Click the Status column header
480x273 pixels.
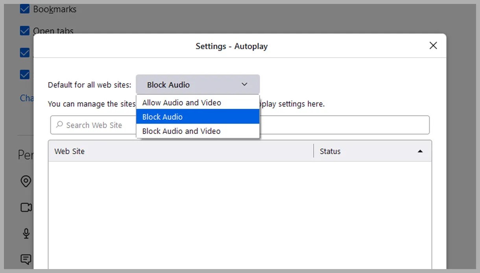(x=330, y=151)
